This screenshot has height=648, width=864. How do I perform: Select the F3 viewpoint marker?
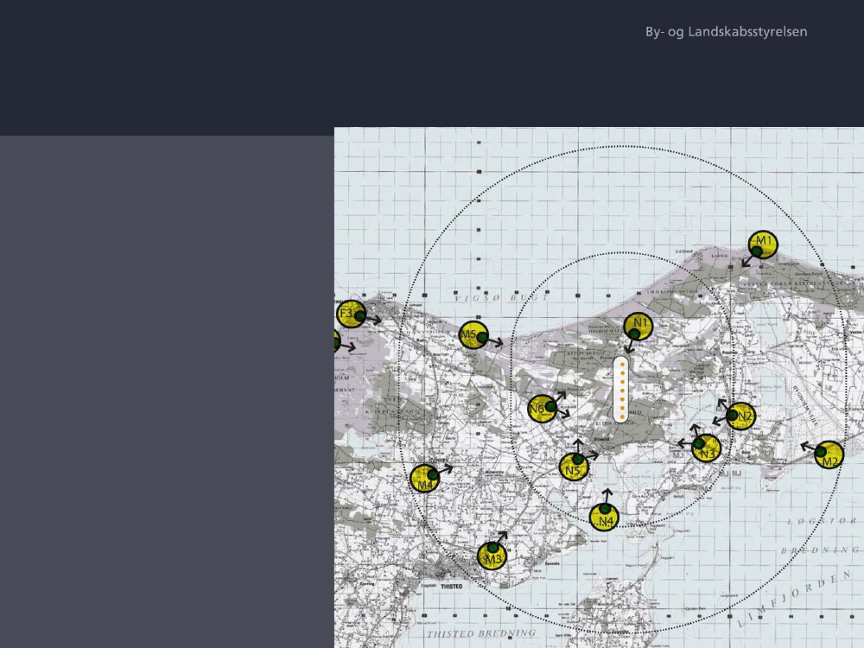(x=352, y=314)
